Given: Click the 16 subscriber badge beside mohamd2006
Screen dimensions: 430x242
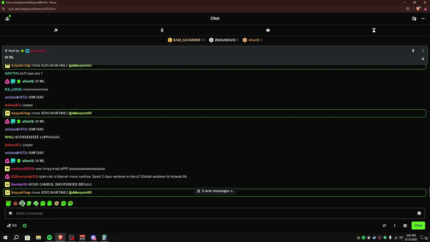Looking at the screenshot, I should [x=7, y=169].
